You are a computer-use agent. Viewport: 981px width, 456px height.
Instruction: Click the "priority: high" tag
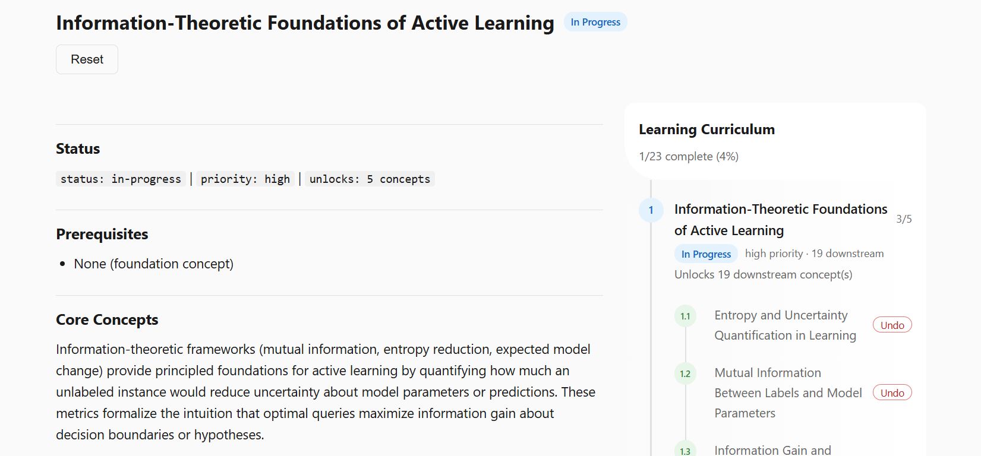[245, 179]
